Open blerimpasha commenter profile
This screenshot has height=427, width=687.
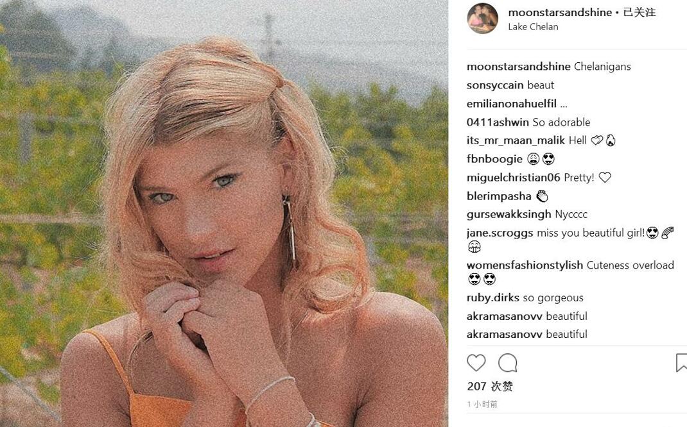coord(499,196)
